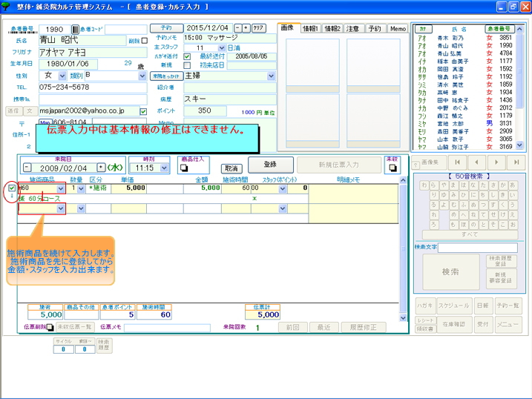Toggle the ハガキ送付 checkbox
Screen dimensions: 532x399
(187, 56)
